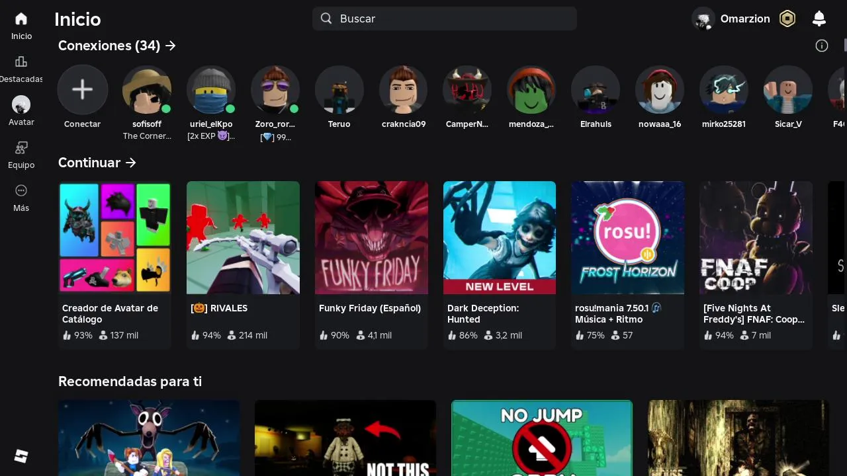Open Creador de Avatar de Catálogo thumbnail
Viewport: 847px width, 476px height.
tap(115, 238)
